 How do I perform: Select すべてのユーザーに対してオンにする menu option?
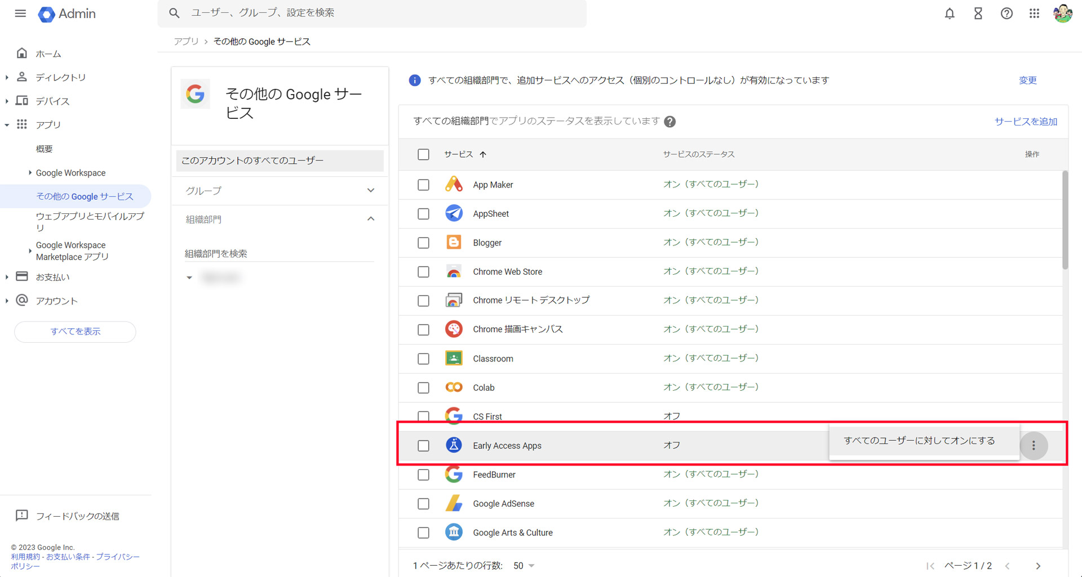click(924, 441)
